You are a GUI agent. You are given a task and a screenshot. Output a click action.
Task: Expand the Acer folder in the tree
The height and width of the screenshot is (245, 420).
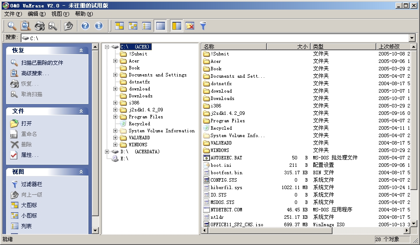pyautogui.click(x=115, y=61)
